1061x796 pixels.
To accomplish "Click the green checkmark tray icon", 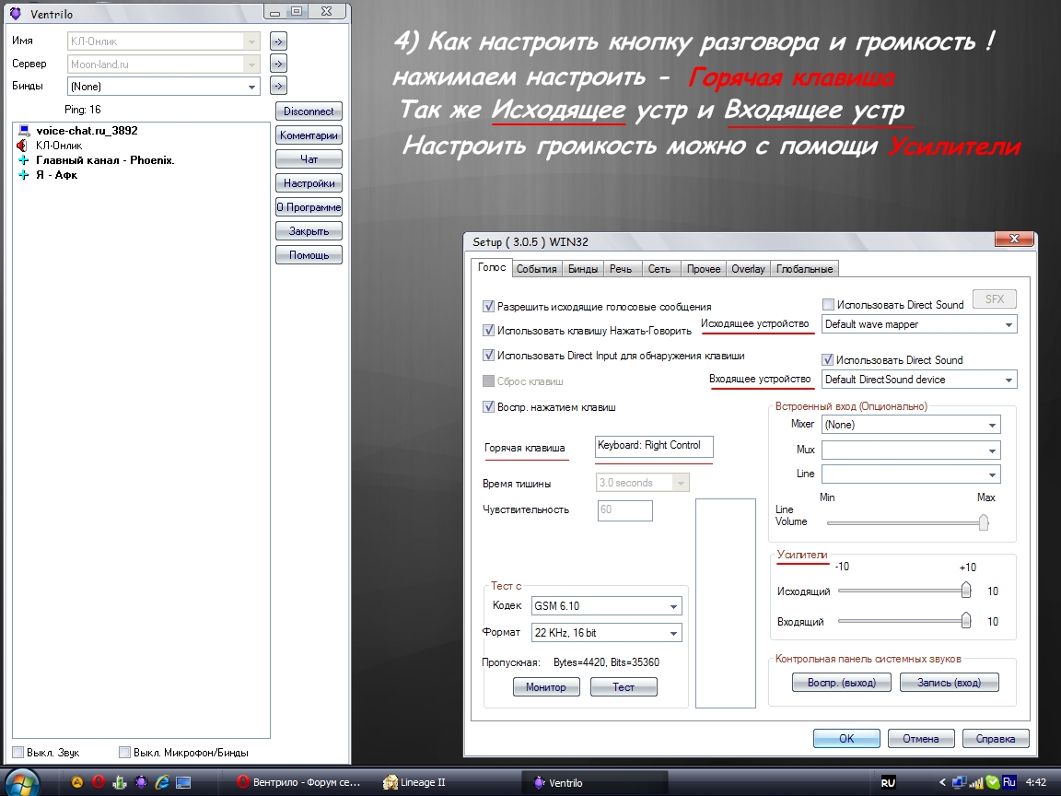I will [x=992, y=782].
